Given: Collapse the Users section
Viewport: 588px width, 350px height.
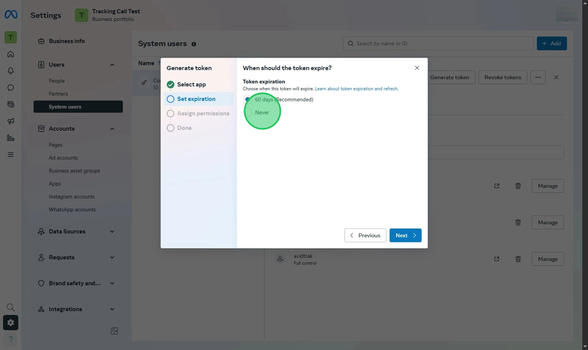Looking at the screenshot, I should point(112,65).
